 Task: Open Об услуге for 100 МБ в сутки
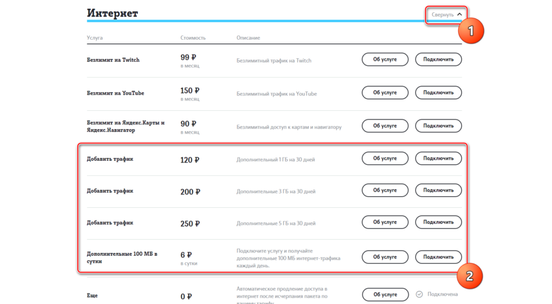[385, 257]
